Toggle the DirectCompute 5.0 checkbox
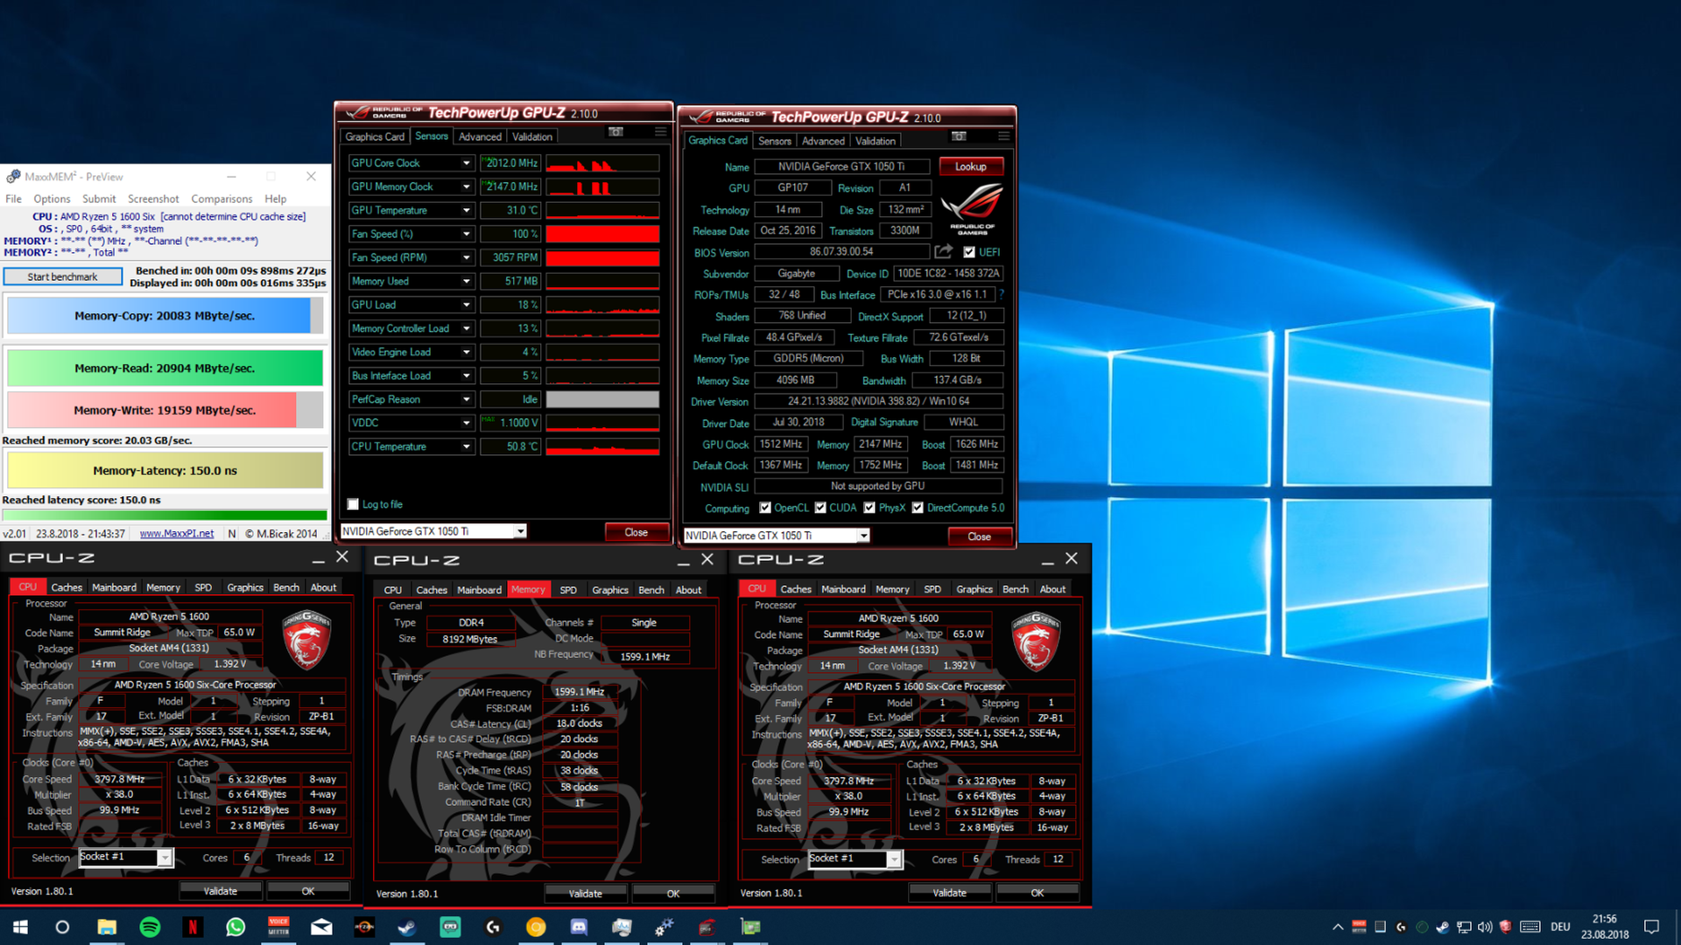This screenshot has width=1681, height=945. click(918, 507)
